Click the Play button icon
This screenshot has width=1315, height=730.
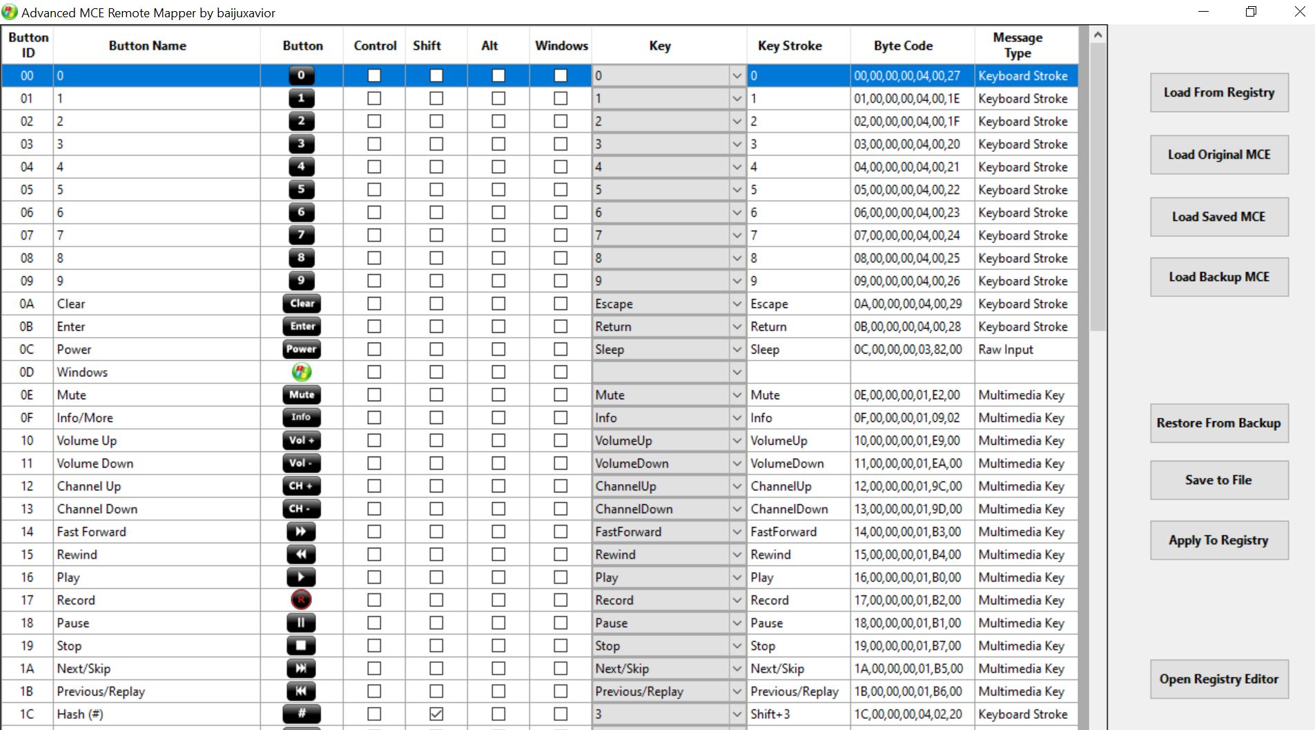(x=302, y=577)
